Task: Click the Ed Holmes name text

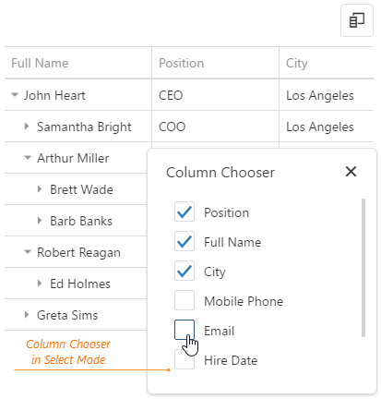Action: click(80, 284)
